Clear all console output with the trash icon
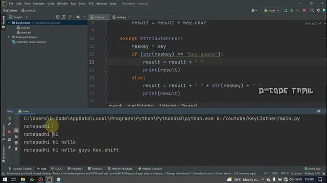Screen dimensions: 327x183 click(16, 149)
